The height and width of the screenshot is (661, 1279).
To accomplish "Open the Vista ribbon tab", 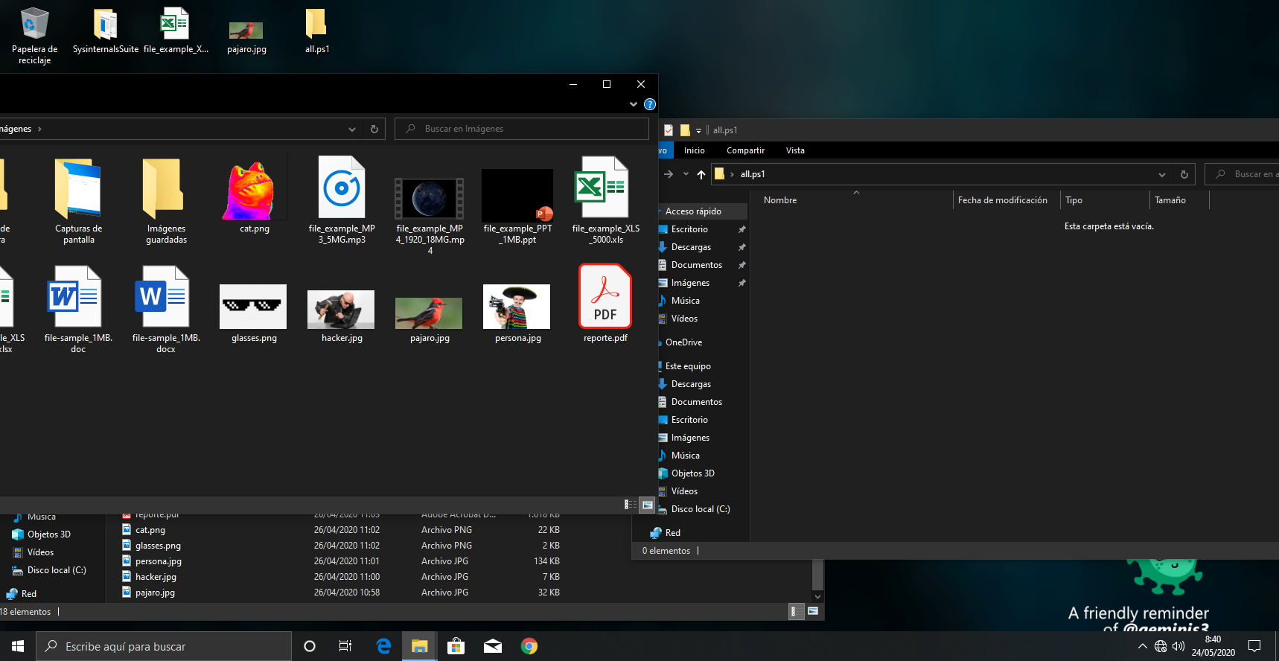I will point(795,150).
